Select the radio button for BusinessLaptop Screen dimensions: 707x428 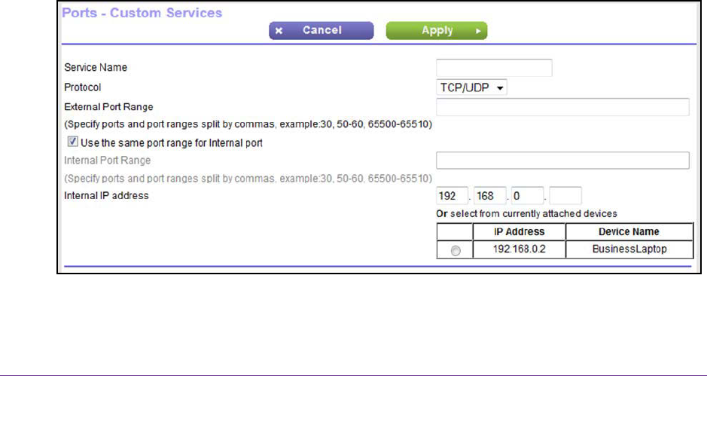[456, 251]
